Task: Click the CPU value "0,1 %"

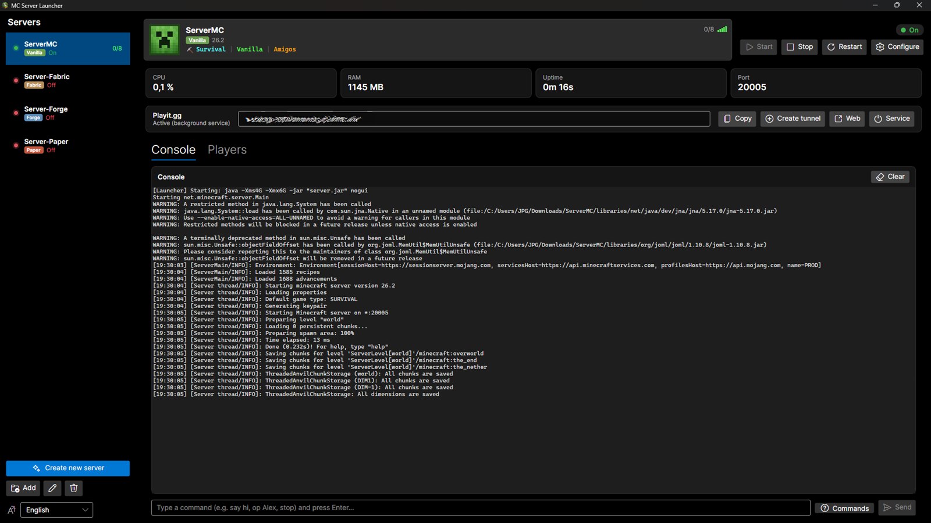Action: coord(163,87)
